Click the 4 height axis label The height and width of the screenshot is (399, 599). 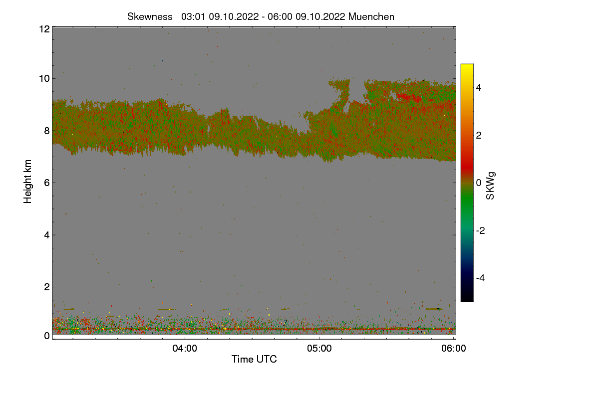(x=47, y=234)
